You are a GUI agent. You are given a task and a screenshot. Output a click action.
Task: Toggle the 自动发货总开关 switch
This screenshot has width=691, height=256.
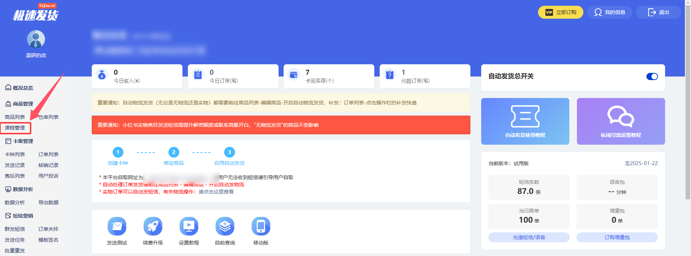click(x=652, y=76)
